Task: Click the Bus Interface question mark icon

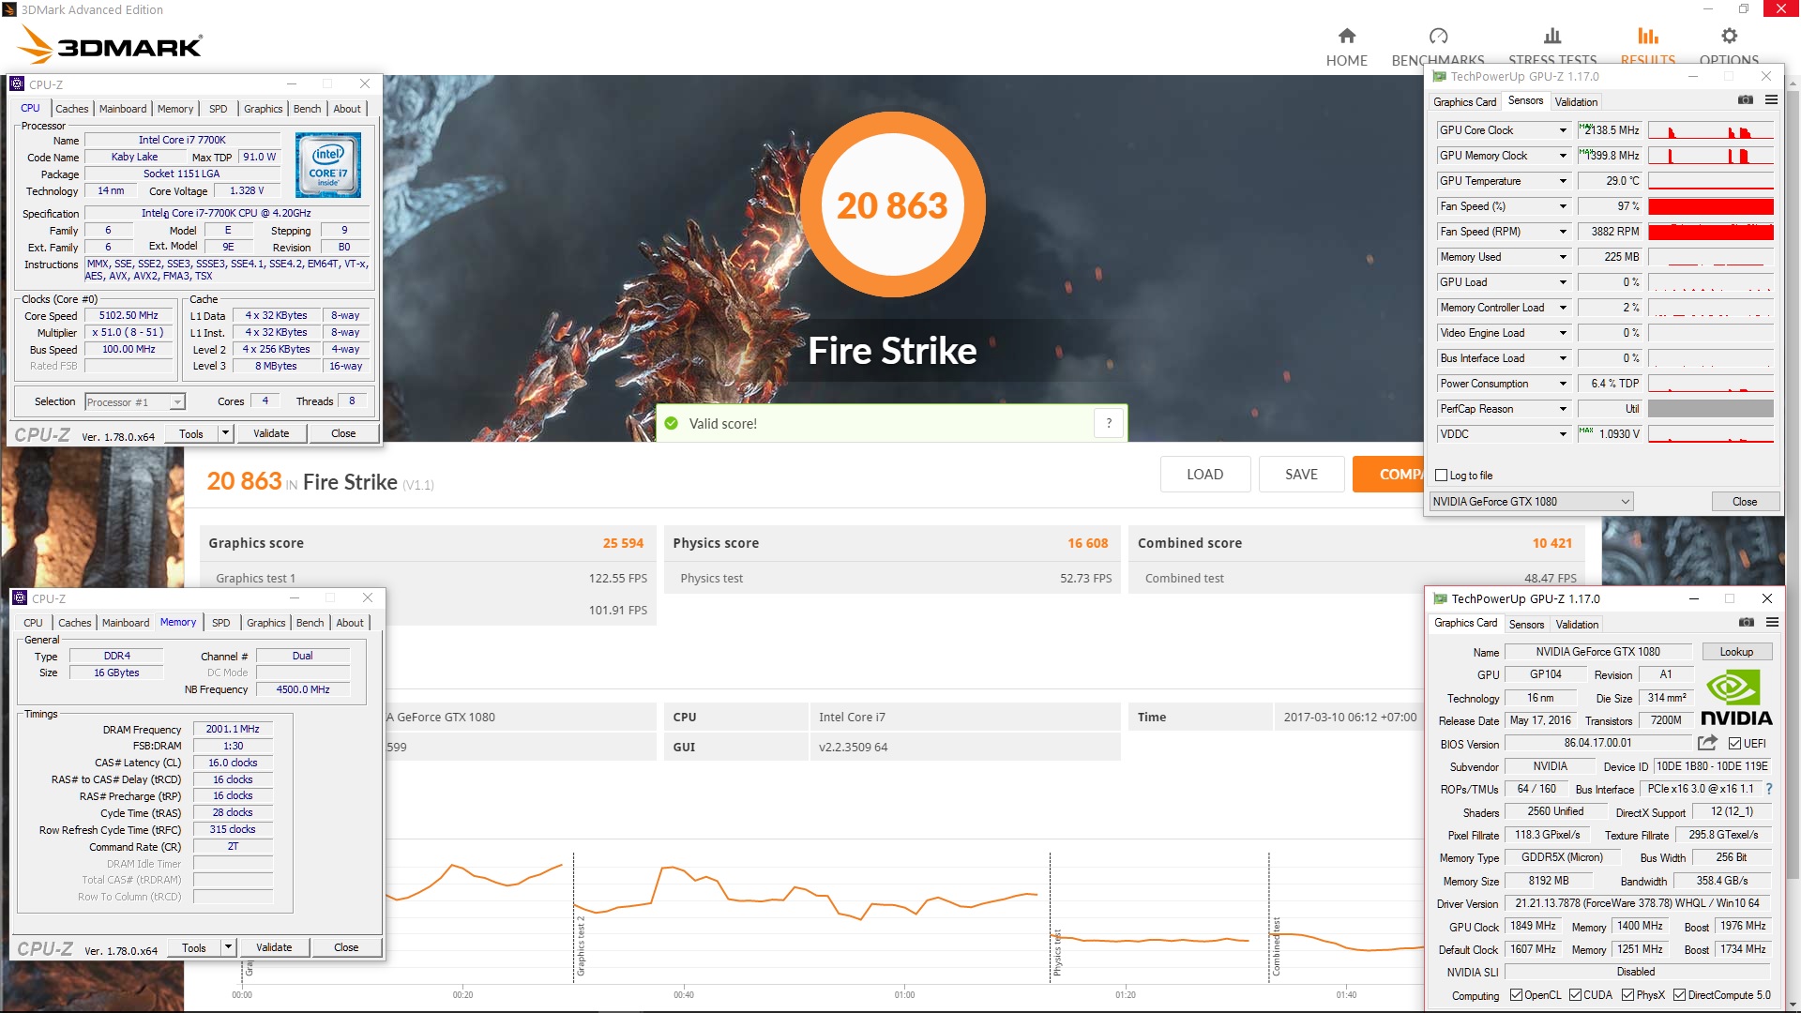Action: [x=1769, y=789]
